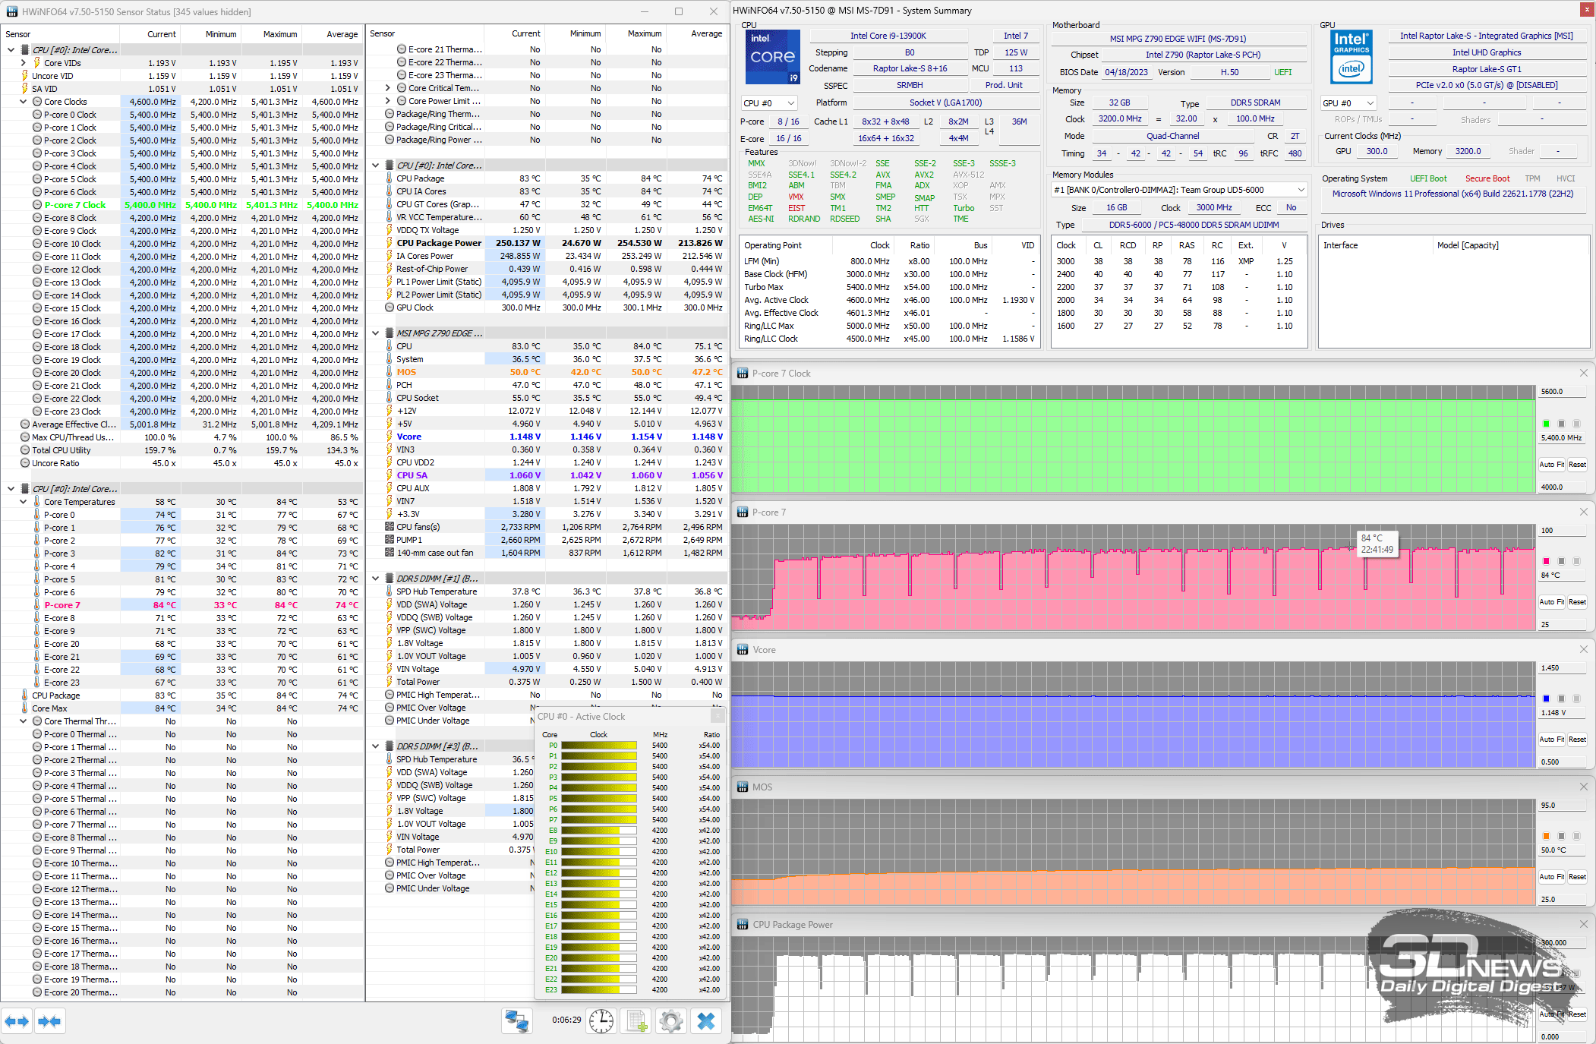1596x1044 pixels.
Task: Click Reset on P-core 7 Clock graph
Action: tap(1578, 465)
